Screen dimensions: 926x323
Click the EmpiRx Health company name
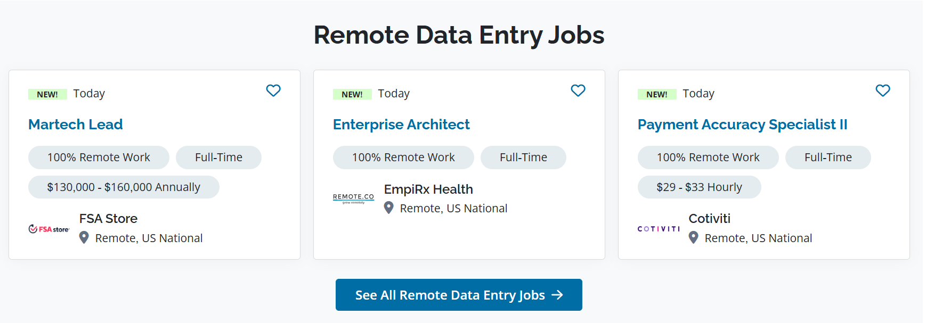click(x=428, y=189)
